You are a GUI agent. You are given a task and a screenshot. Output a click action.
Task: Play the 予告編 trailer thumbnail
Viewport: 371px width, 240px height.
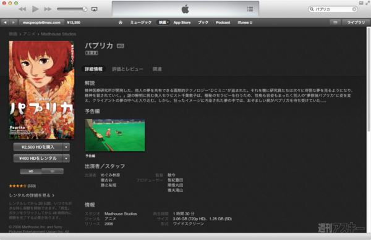click(x=115, y=135)
